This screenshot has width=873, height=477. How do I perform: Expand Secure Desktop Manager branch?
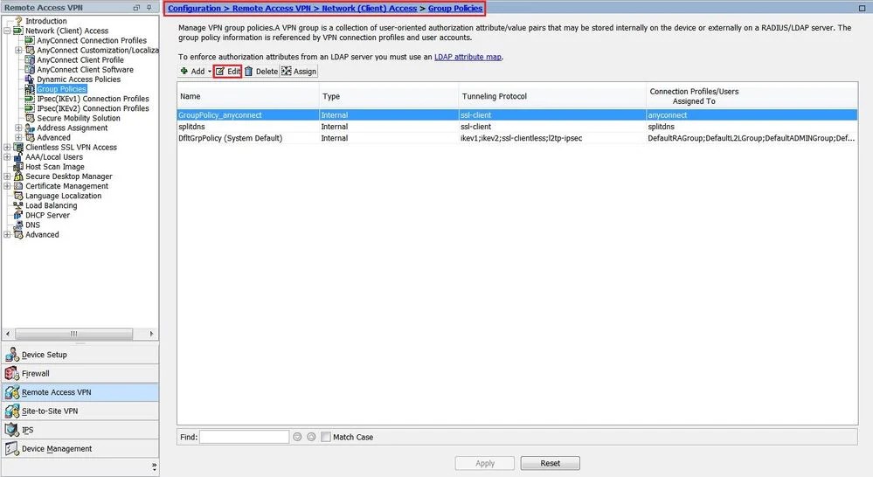click(x=7, y=176)
